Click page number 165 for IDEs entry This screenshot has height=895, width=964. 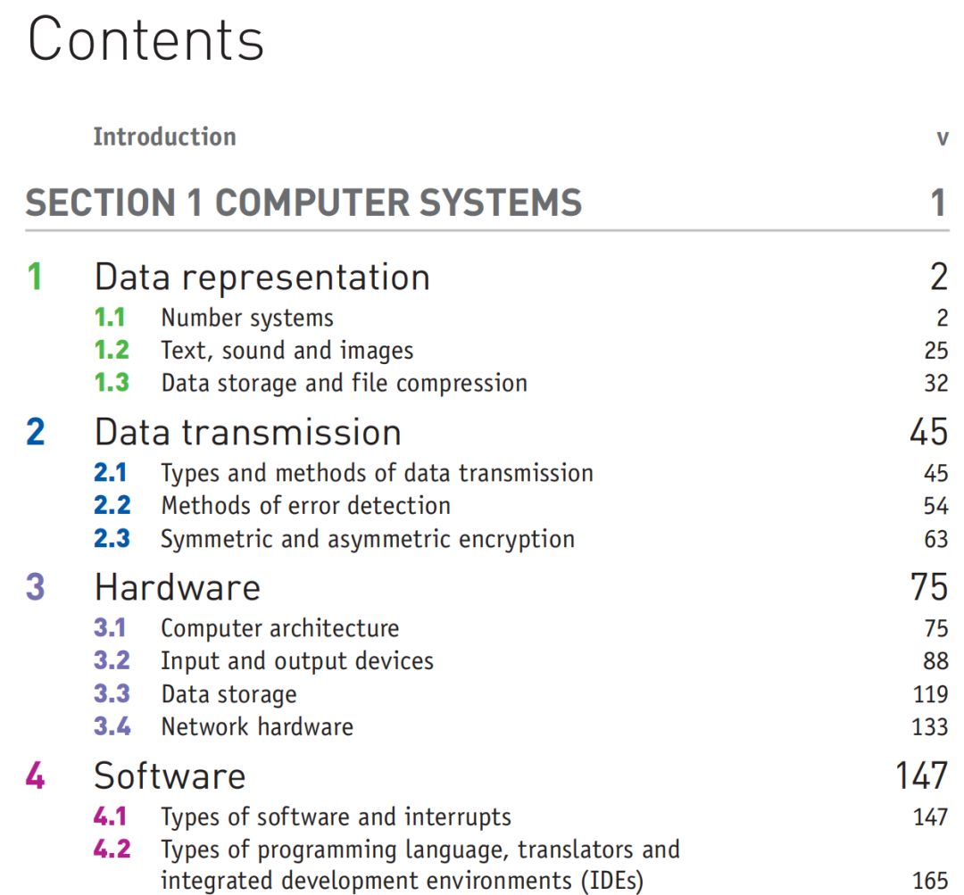pyautogui.click(x=930, y=881)
